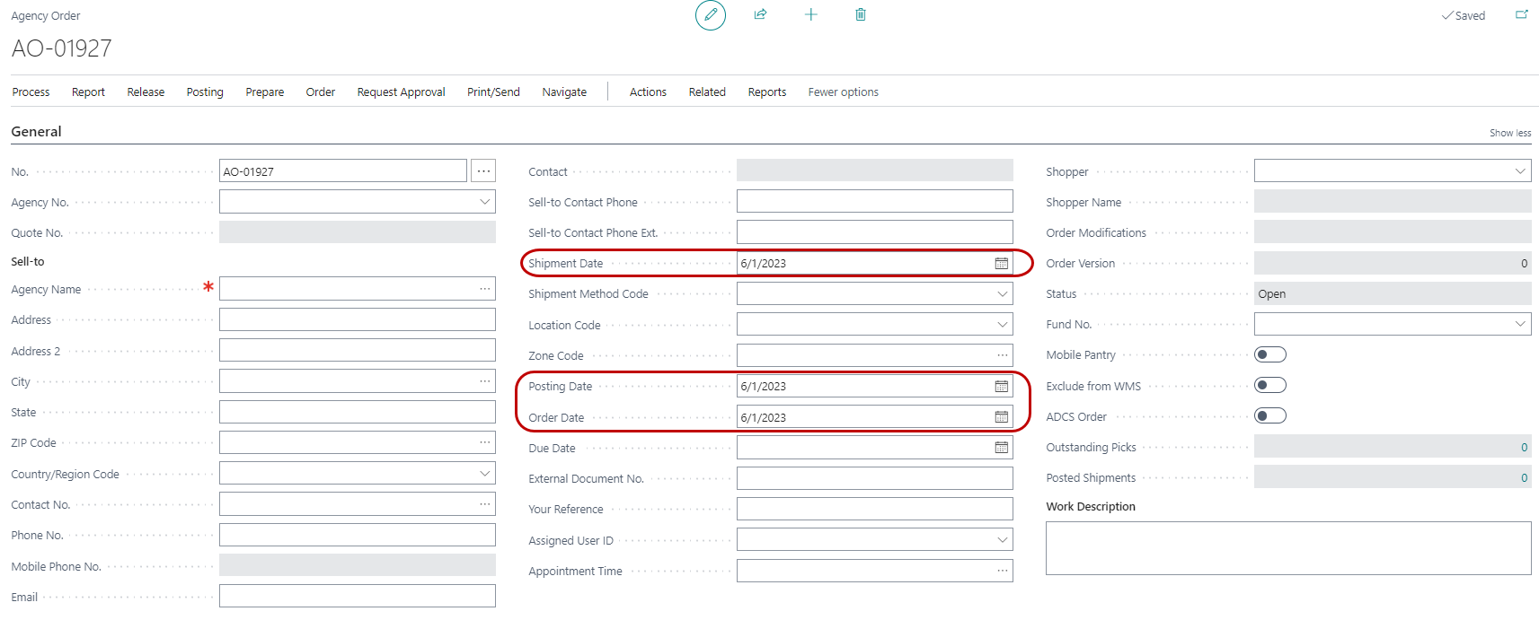This screenshot has height=620, width=1539.
Task: Click Show less in General section
Action: tap(1509, 133)
